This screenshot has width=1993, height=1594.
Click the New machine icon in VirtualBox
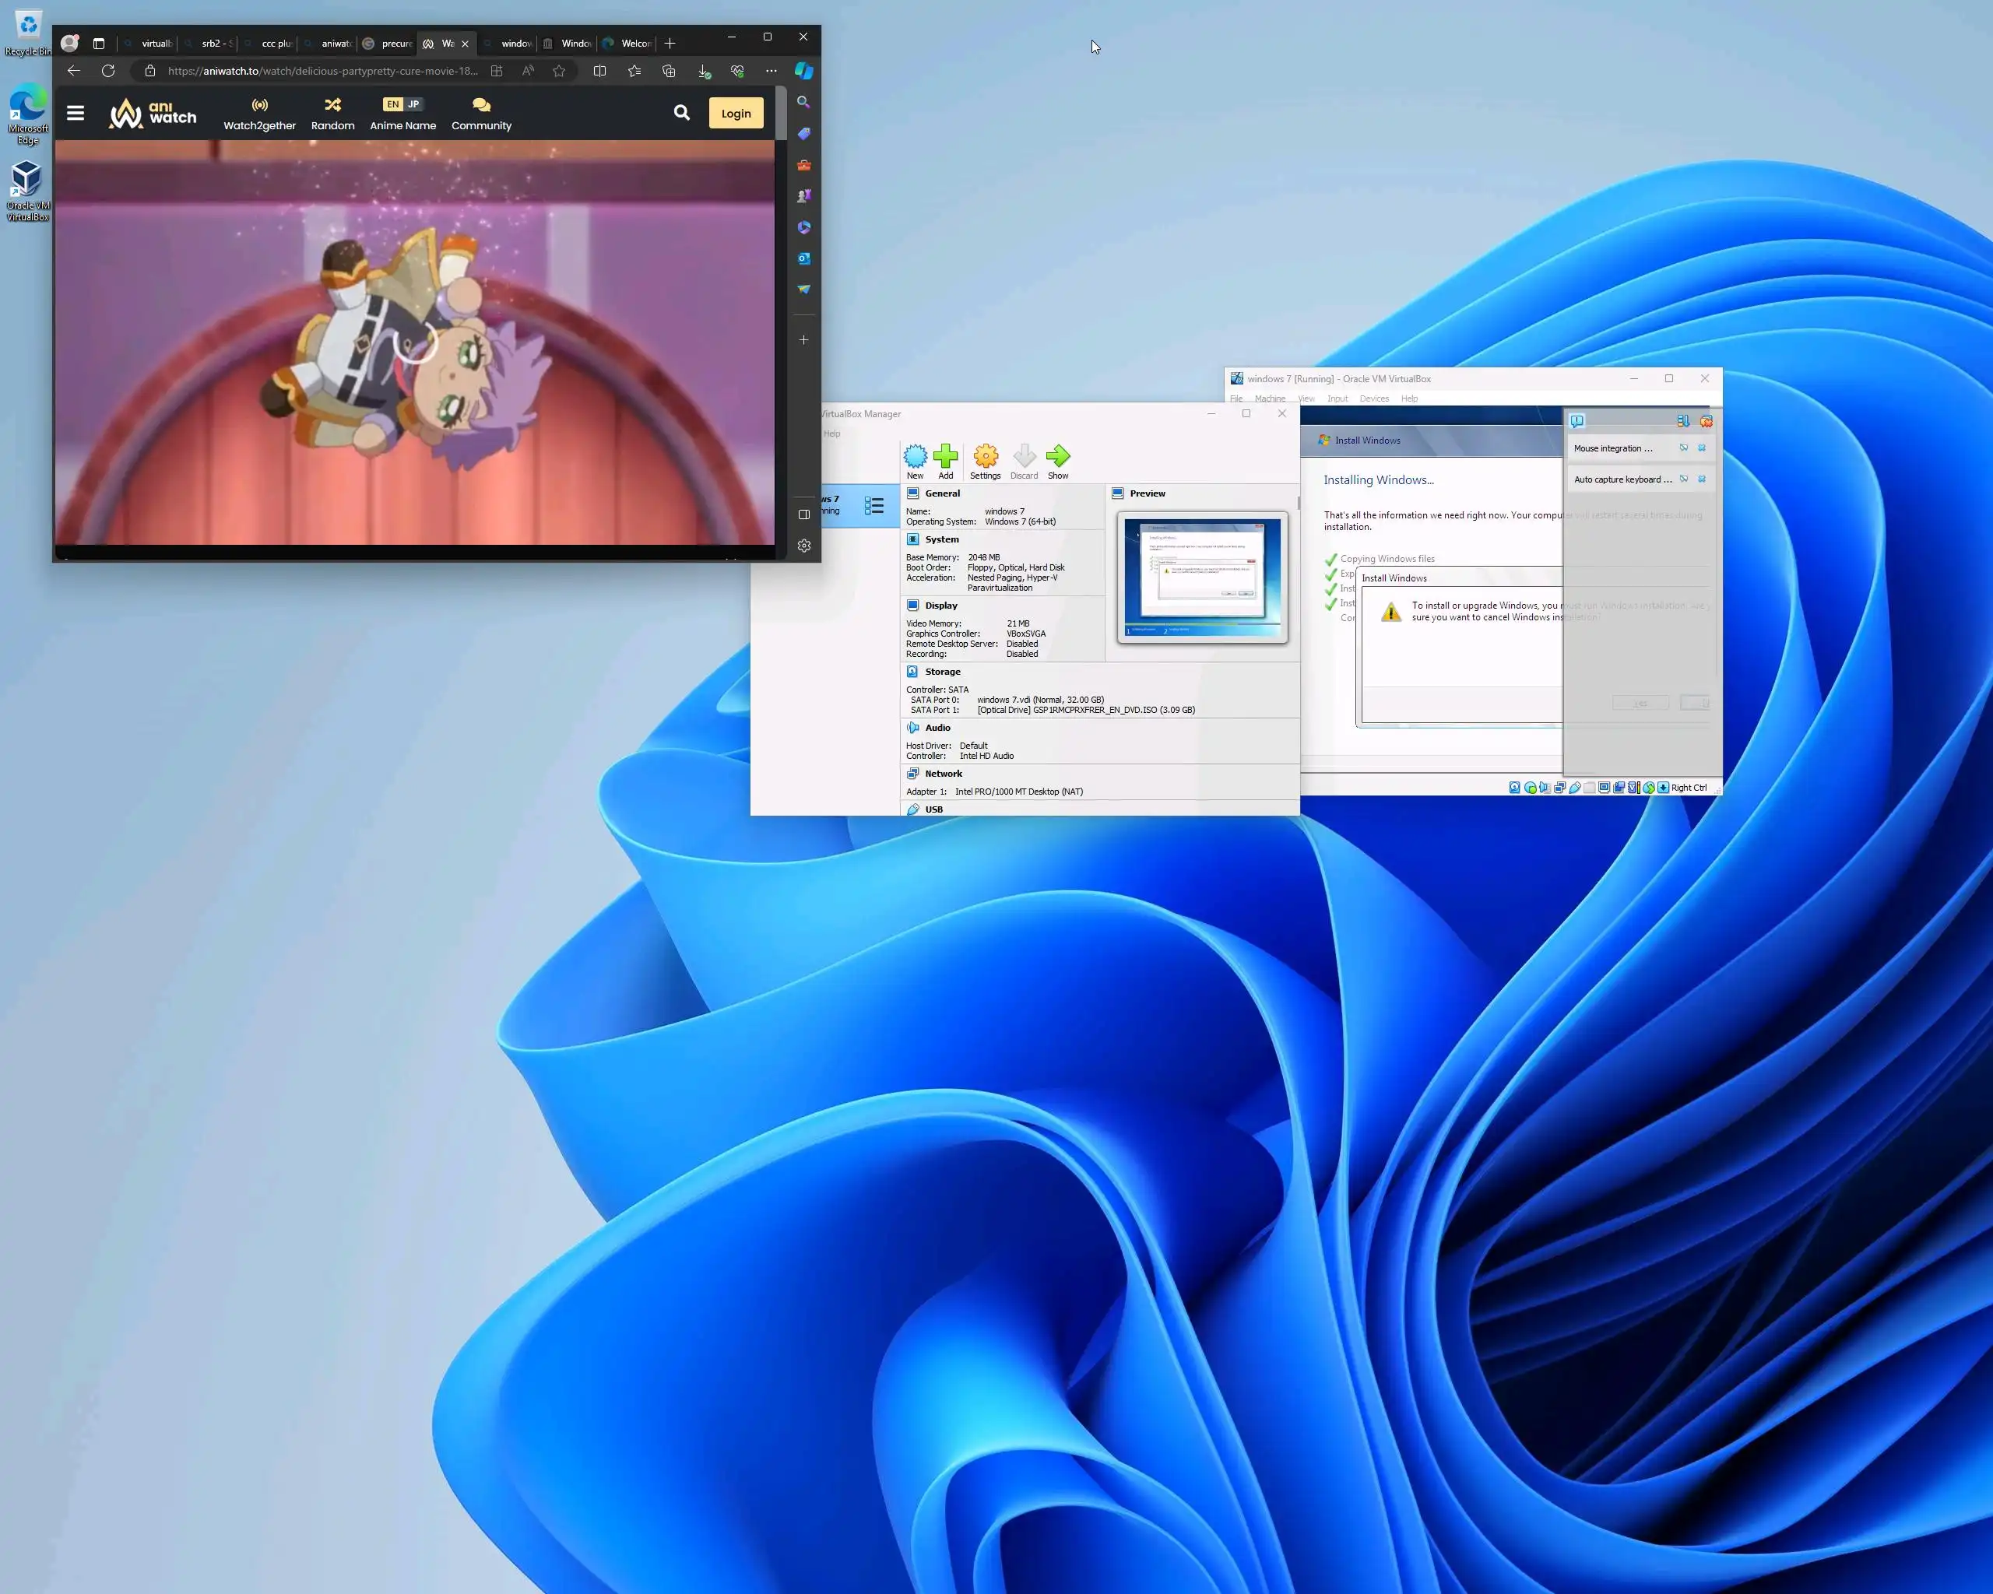pyautogui.click(x=914, y=456)
